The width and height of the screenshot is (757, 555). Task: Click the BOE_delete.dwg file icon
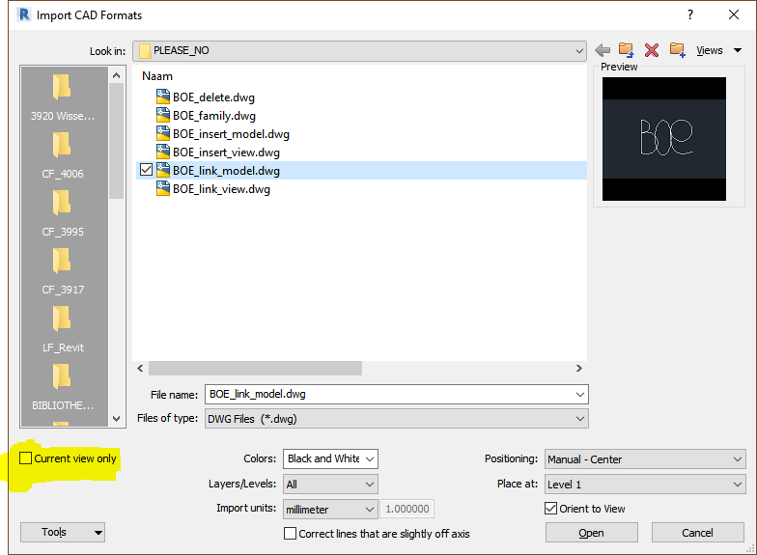tap(163, 97)
